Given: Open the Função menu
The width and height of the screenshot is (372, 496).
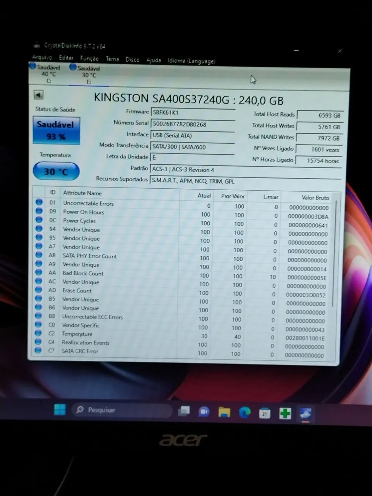Looking at the screenshot, I should (x=89, y=59).
